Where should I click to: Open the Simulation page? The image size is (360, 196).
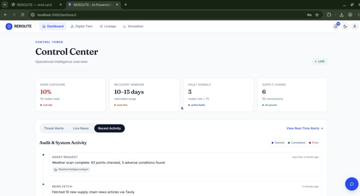point(133,26)
